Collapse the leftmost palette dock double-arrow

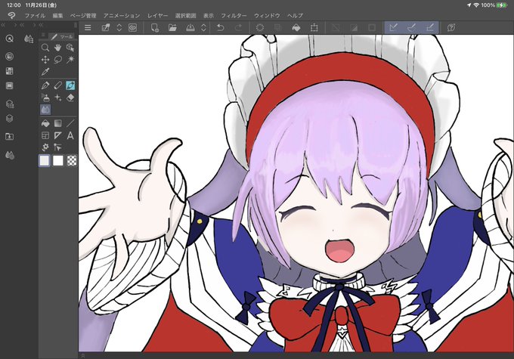coord(3,25)
